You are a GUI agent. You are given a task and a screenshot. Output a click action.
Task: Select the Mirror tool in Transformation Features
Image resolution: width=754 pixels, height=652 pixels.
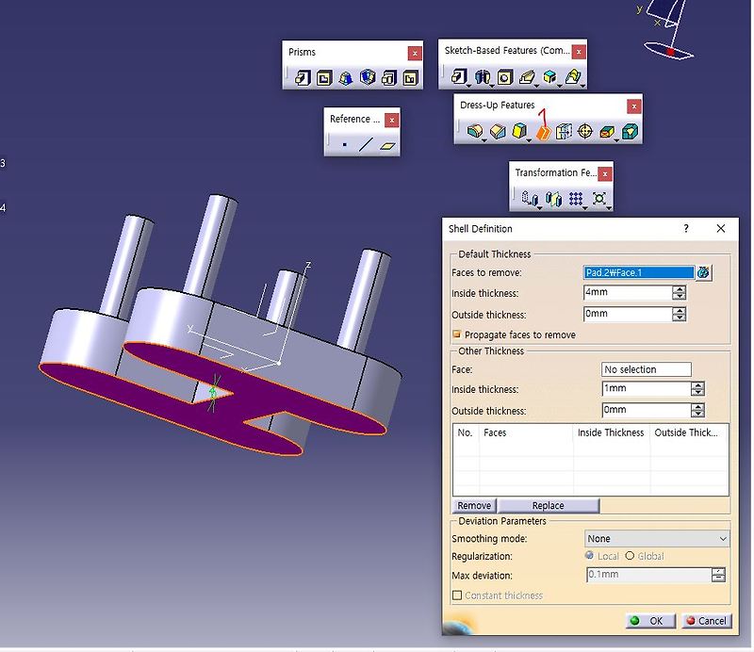tap(553, 198)
